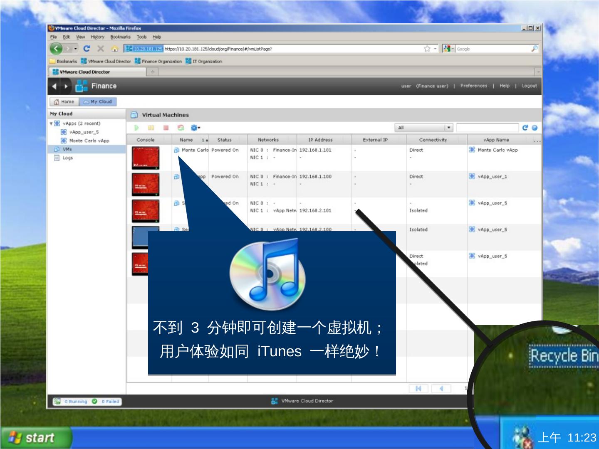Open the list-all-tabs dropdown in the tab bar
This screenshot has width=599, height=449.
coord(538,72)
